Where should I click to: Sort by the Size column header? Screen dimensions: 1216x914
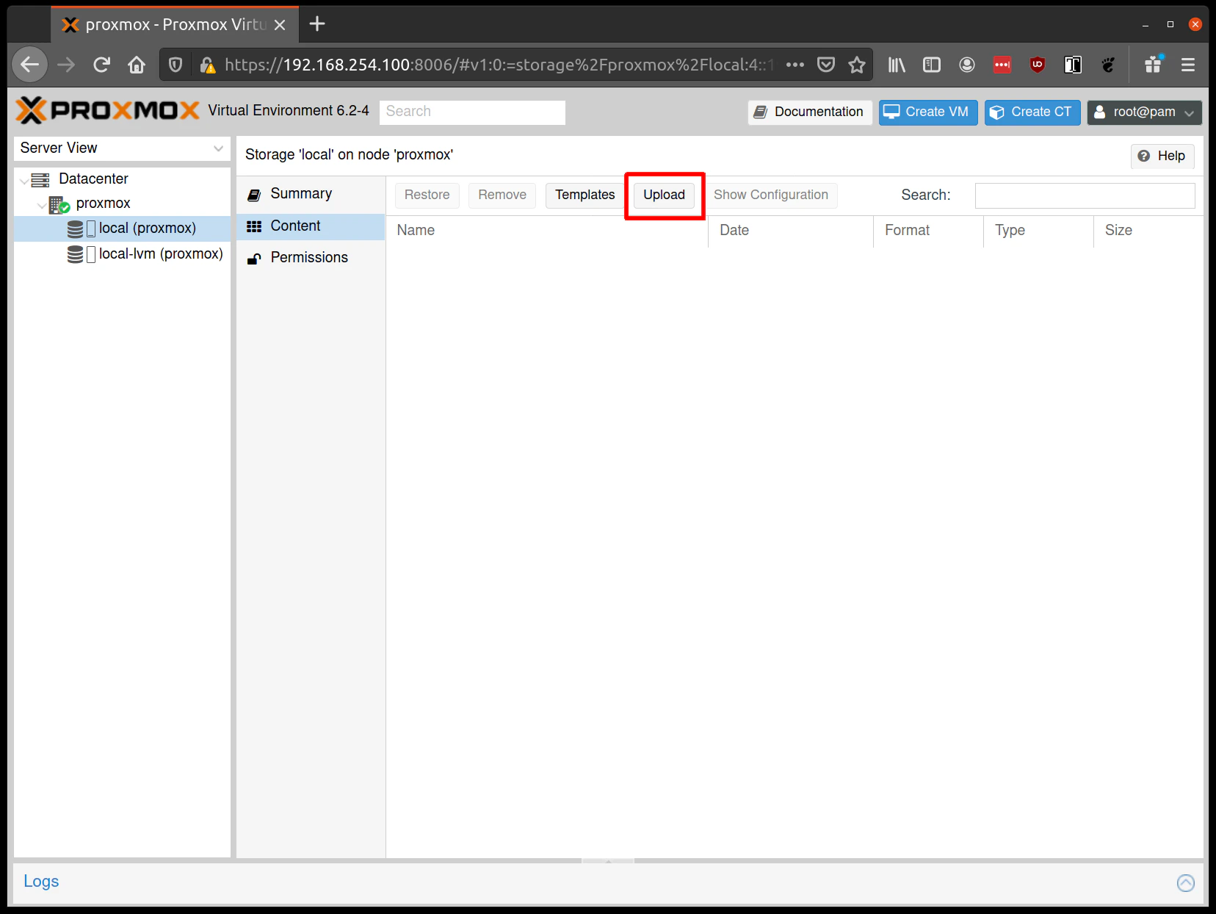(1148, 231)
